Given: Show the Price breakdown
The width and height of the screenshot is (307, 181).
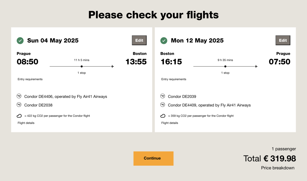Looking at the screenshot, I should click(278, 168).
